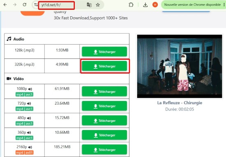
Task: Open site information icon in address bar
Action: 36,5
